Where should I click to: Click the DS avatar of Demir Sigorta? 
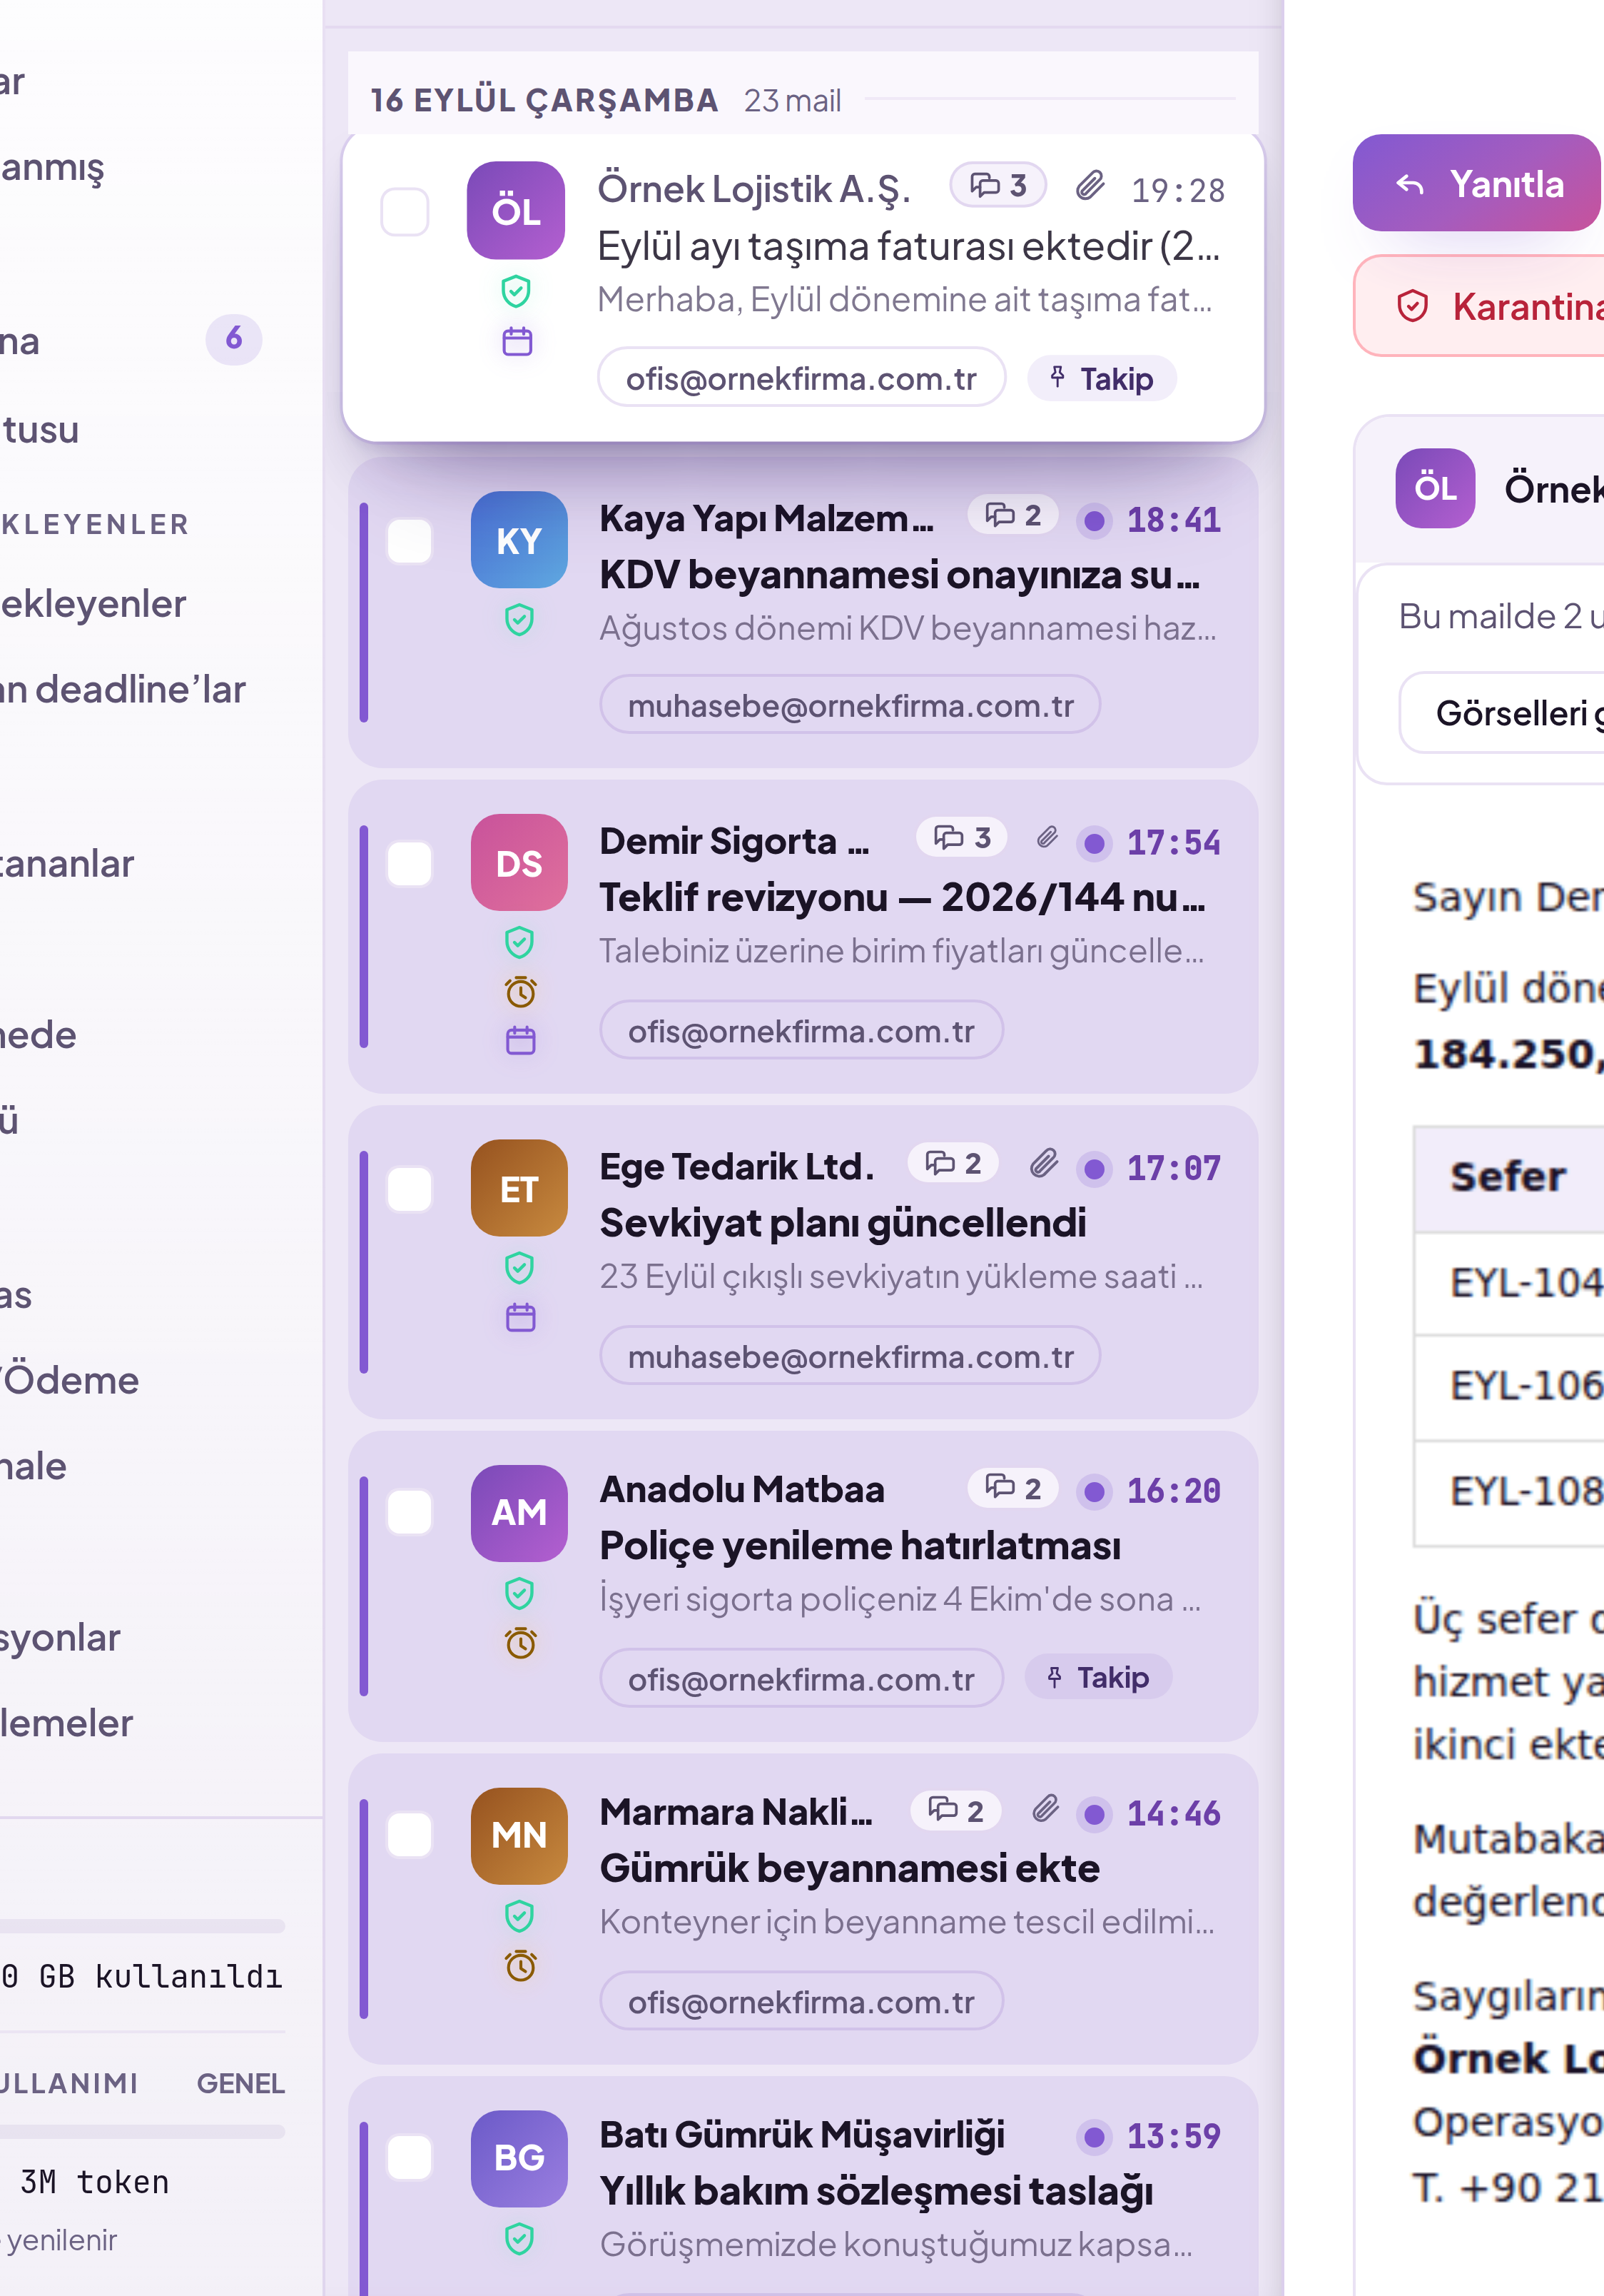click(519, 863)
